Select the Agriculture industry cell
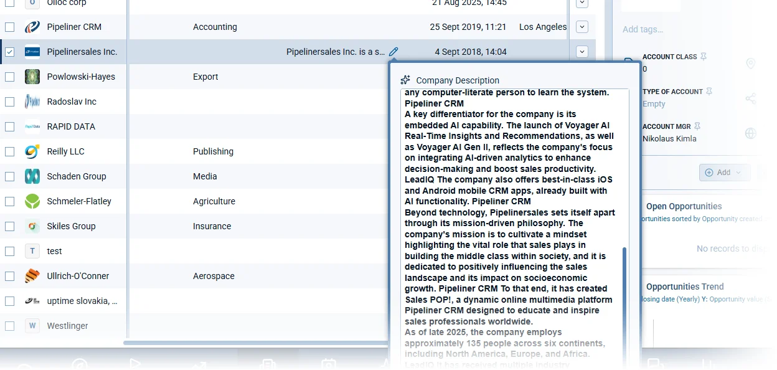 pyautogui.click(x=214, y=201)
